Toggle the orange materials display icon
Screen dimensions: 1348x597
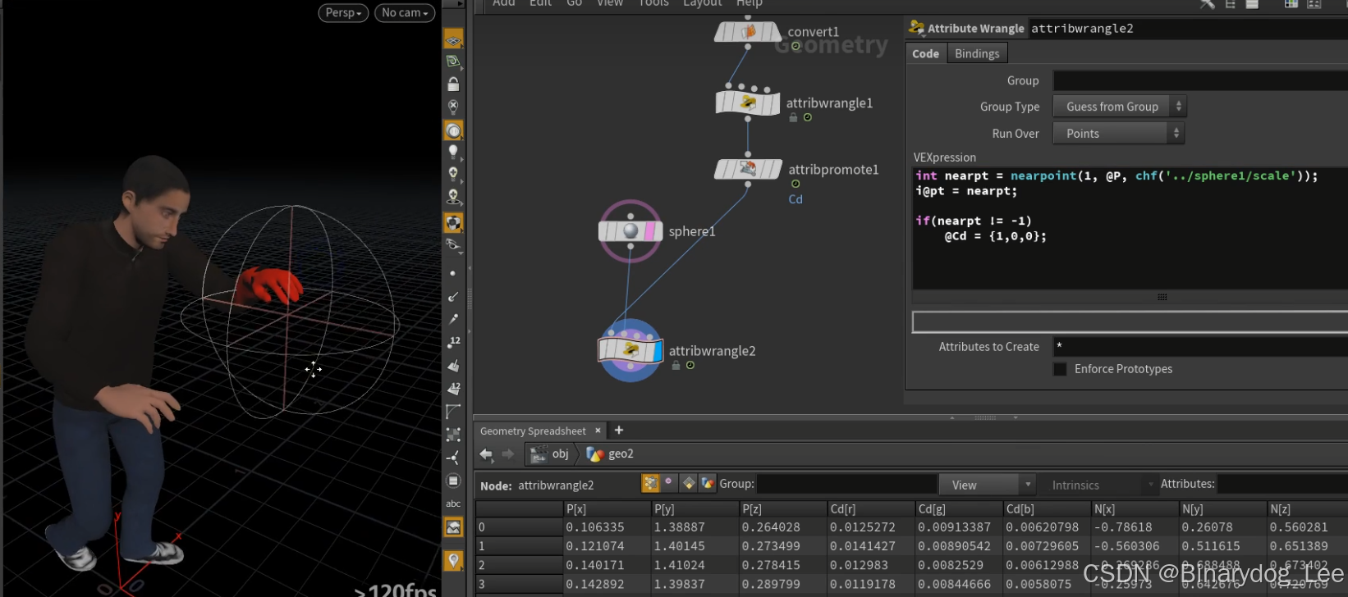453,222
